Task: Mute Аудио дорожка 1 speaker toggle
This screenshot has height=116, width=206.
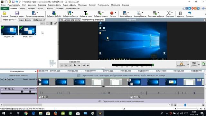Action: (x=5, y=89)
